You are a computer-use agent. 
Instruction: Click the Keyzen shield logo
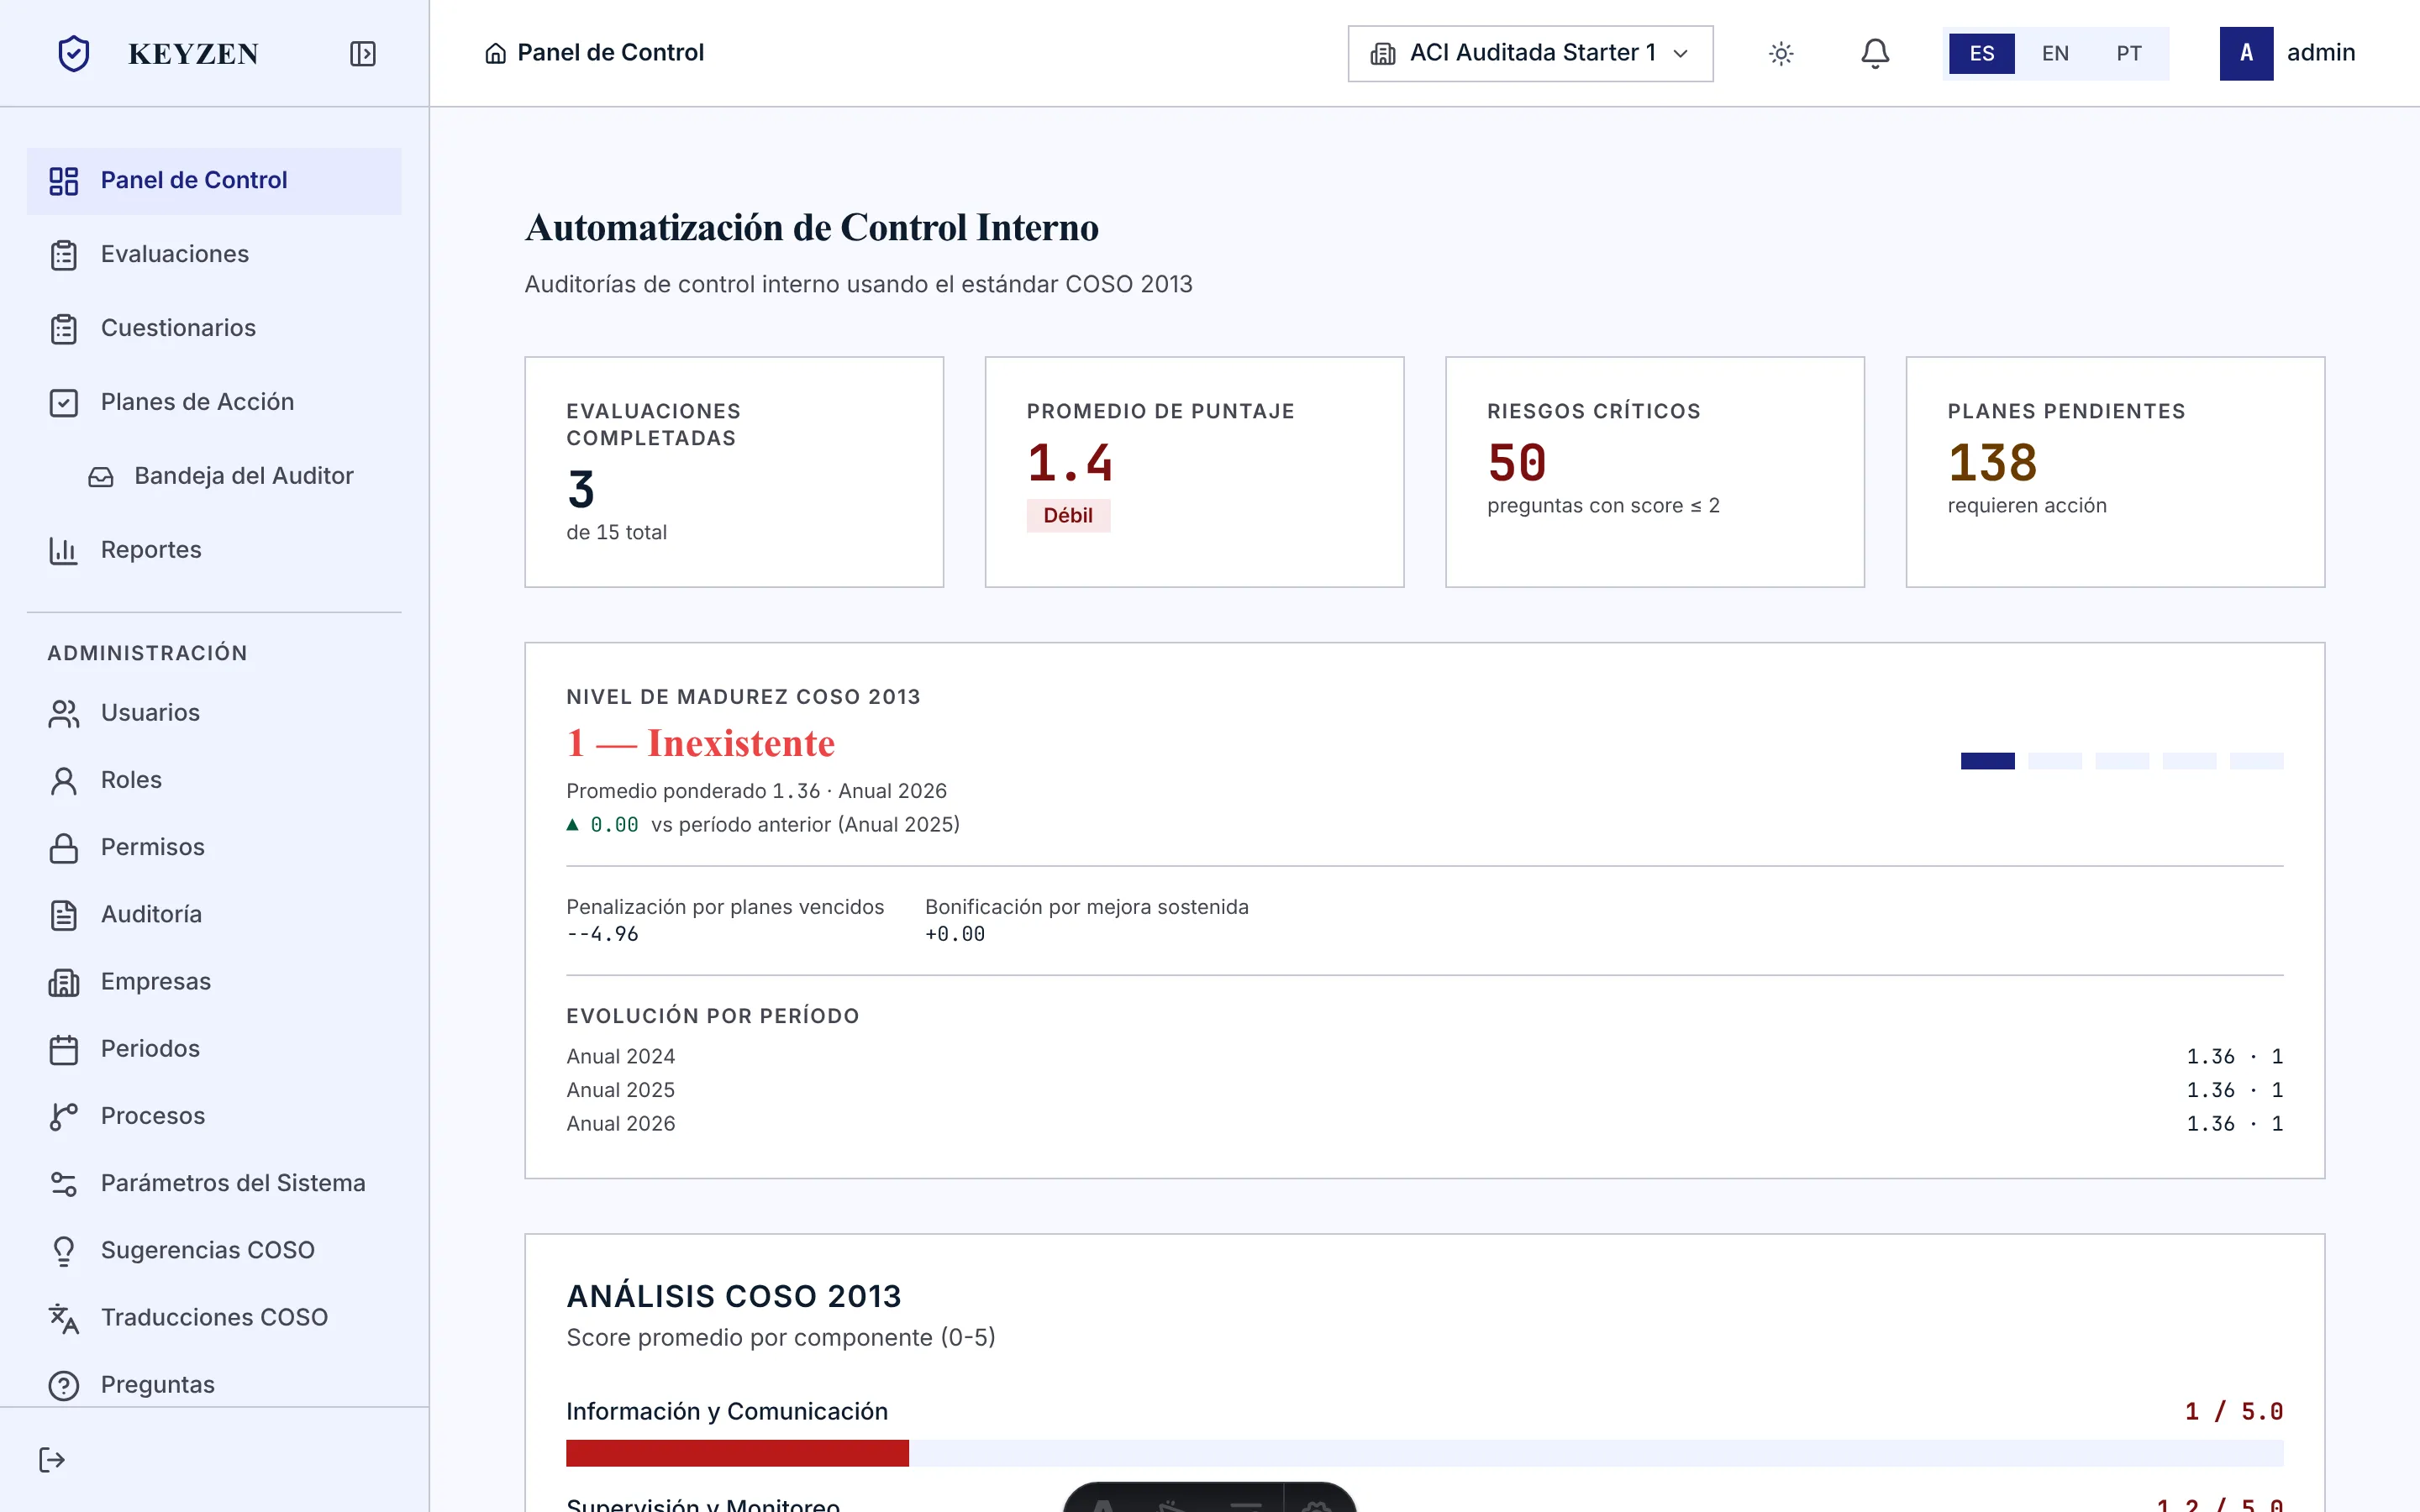(x=74, y=53)
